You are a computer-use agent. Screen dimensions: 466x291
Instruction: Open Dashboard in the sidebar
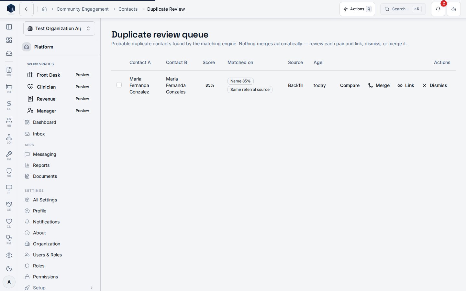(59, 122)
